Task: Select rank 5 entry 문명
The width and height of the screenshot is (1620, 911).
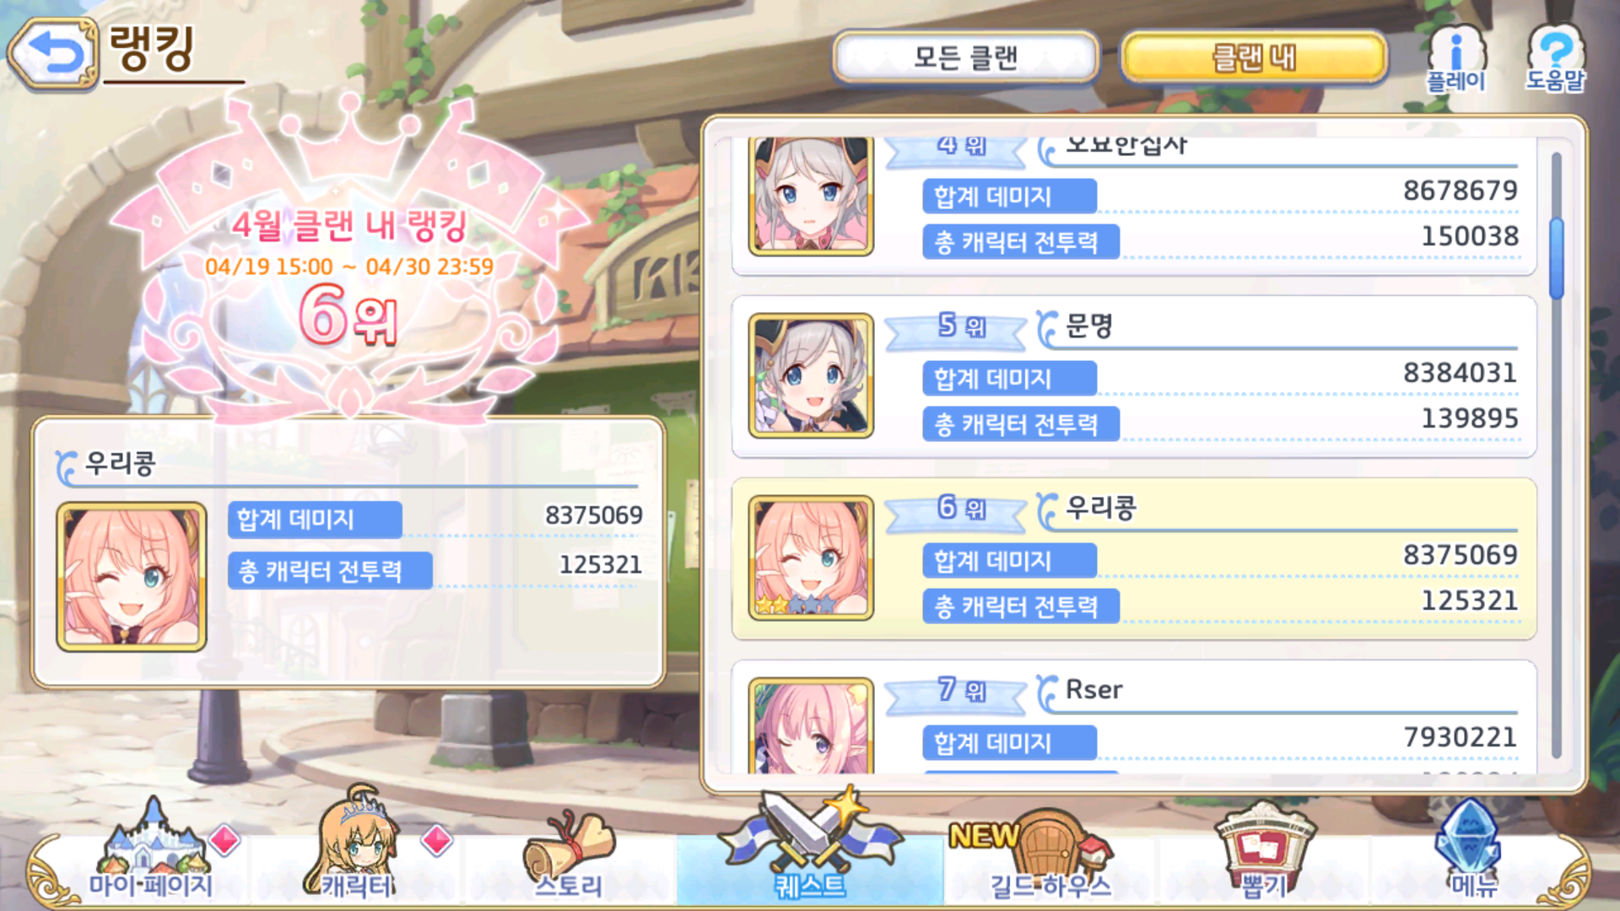Action: tap(1134, 376)
